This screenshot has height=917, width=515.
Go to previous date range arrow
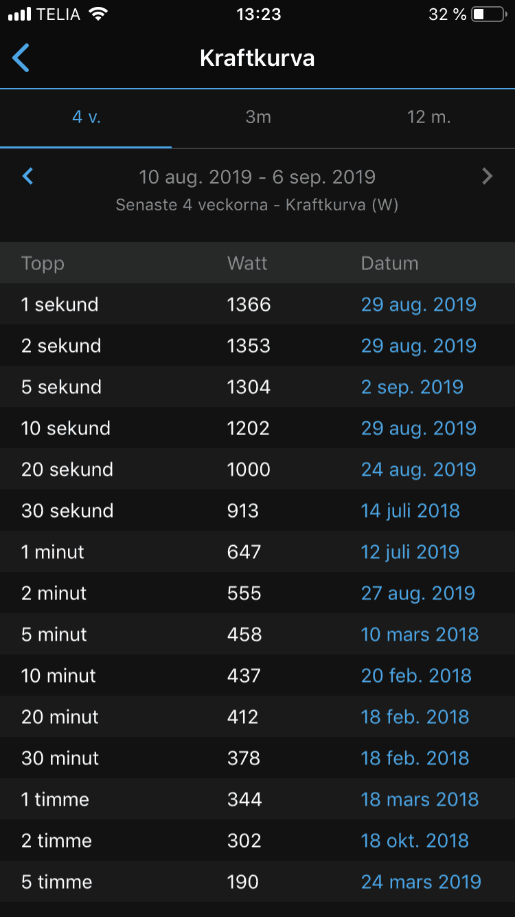coord(28,177)
